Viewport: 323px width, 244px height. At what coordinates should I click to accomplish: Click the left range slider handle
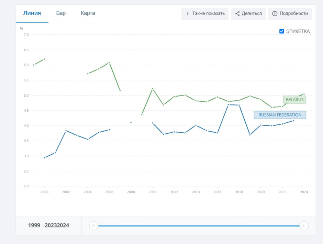(93, 225)
